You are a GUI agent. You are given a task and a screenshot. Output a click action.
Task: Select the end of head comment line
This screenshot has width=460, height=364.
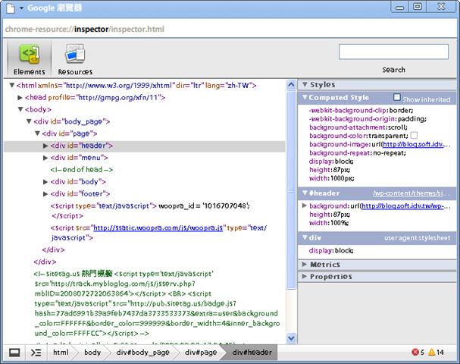click(x=82, y=170)
